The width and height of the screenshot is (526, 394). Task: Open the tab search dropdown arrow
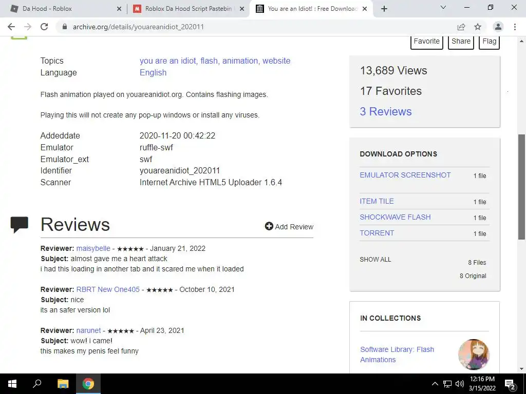point(443,7)
